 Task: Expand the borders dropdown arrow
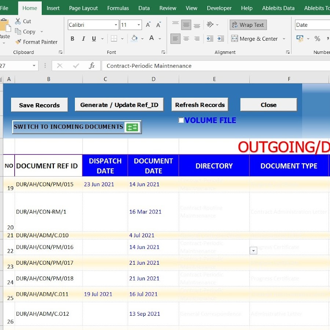[x=122, y=38]
